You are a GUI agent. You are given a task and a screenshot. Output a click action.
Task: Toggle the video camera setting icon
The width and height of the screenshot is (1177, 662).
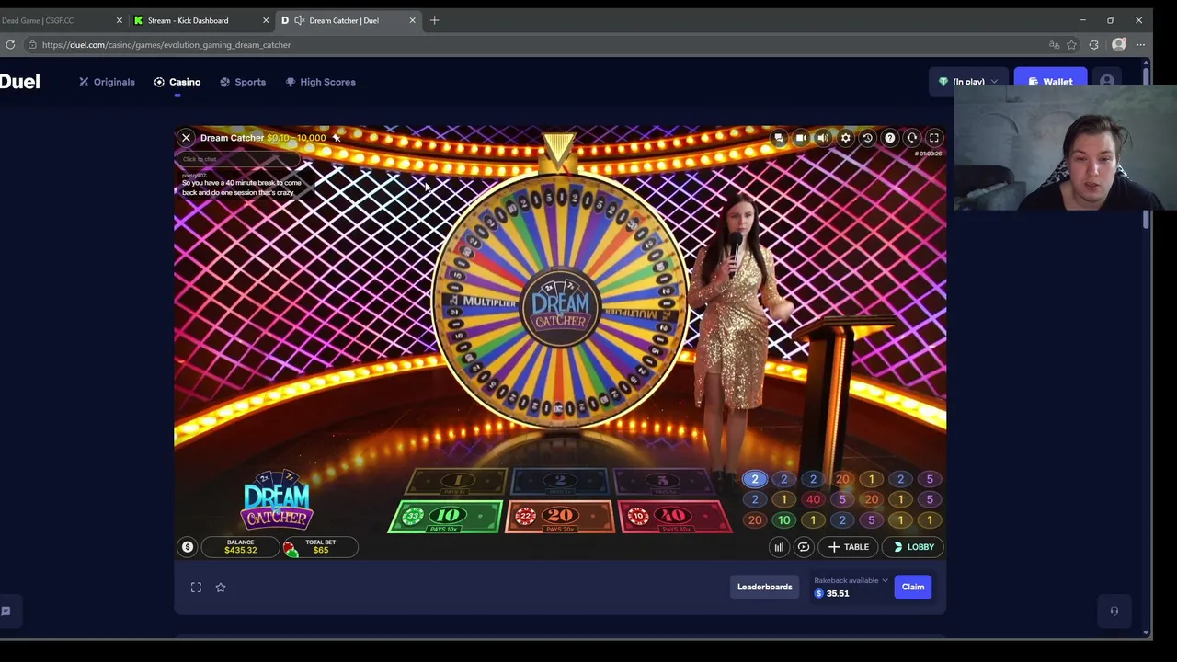pos(801,138)
